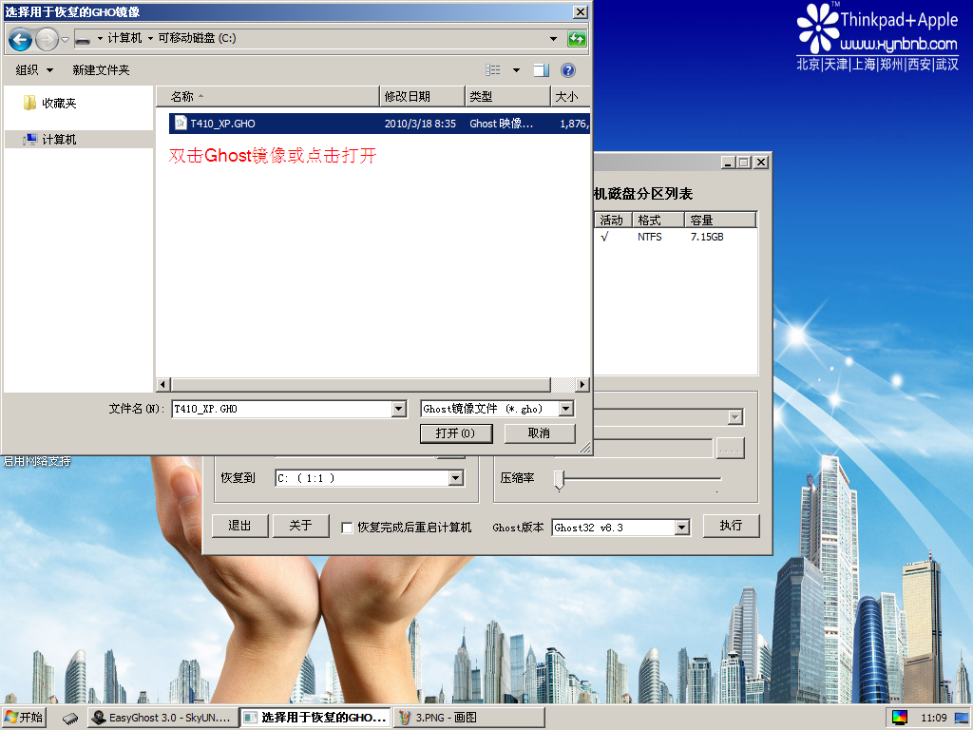Open the 收藏夹 favorites folder
Screen dimensions: 973x730
click(58, 103)
